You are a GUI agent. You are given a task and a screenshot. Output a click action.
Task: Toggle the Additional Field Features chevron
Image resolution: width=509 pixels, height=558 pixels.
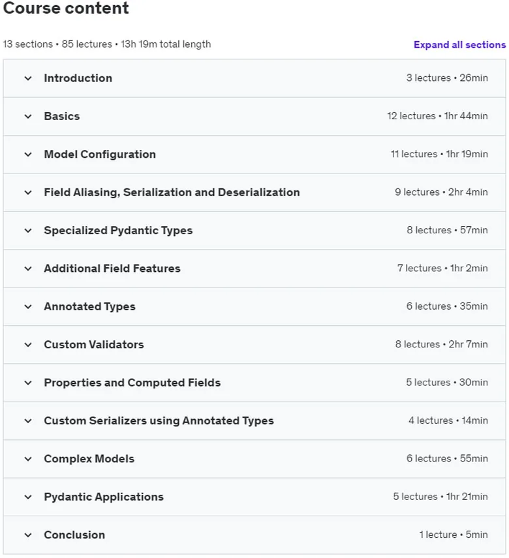28,269
